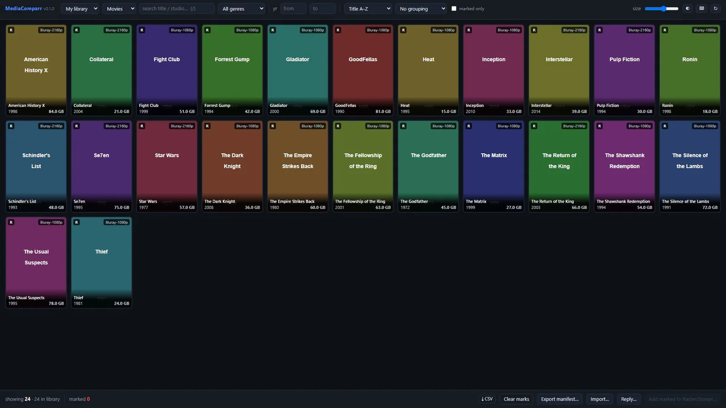Adjust the card size slider
This screenshot has width=726, height=408.
point(662,9)
